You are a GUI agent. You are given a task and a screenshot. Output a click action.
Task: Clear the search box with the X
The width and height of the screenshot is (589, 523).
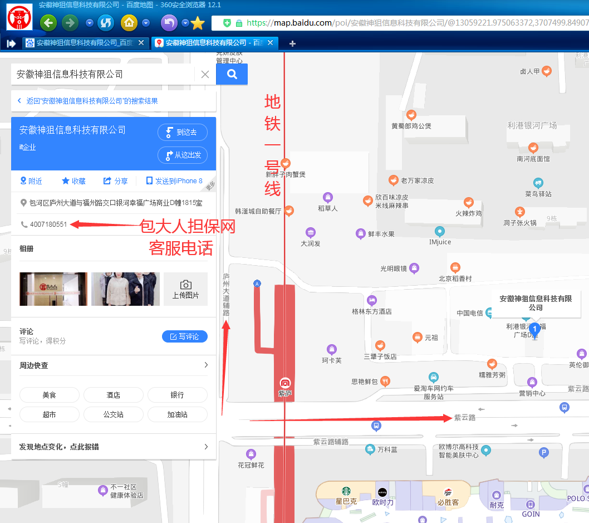click(205, 74)
